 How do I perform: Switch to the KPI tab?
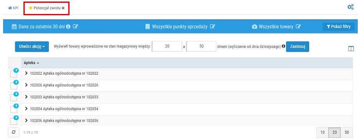point(13,8)
